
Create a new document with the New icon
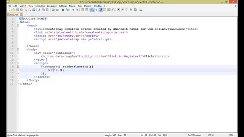pos(9,10)
